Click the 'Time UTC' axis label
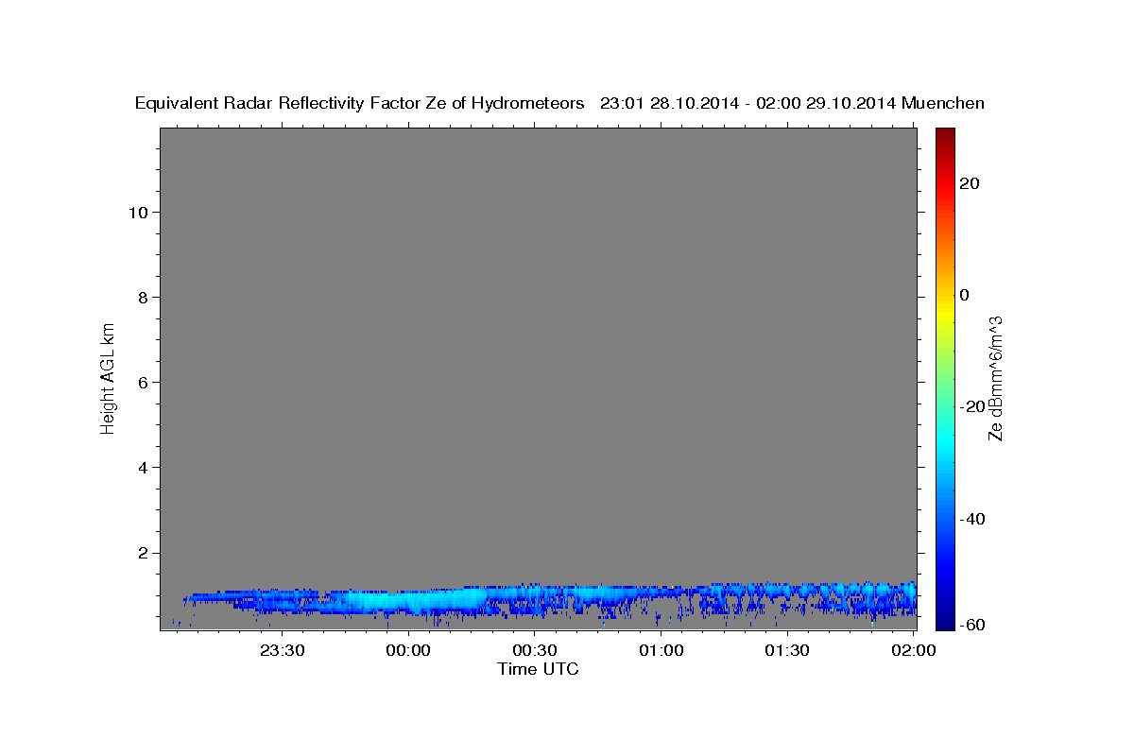Viewport: 1134px width, 756px height. 538,669
